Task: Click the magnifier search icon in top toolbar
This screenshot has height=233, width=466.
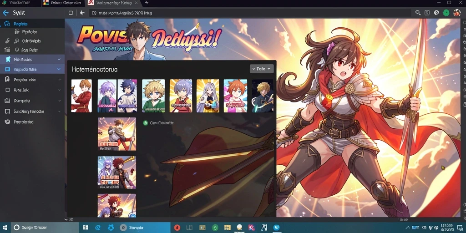Action: [418, 13]
